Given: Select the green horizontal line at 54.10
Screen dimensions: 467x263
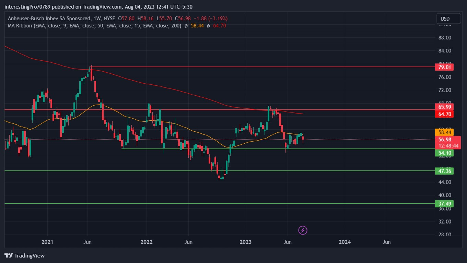Looking at the screenshot, I should pyautogui.click(x=278, y=148).
